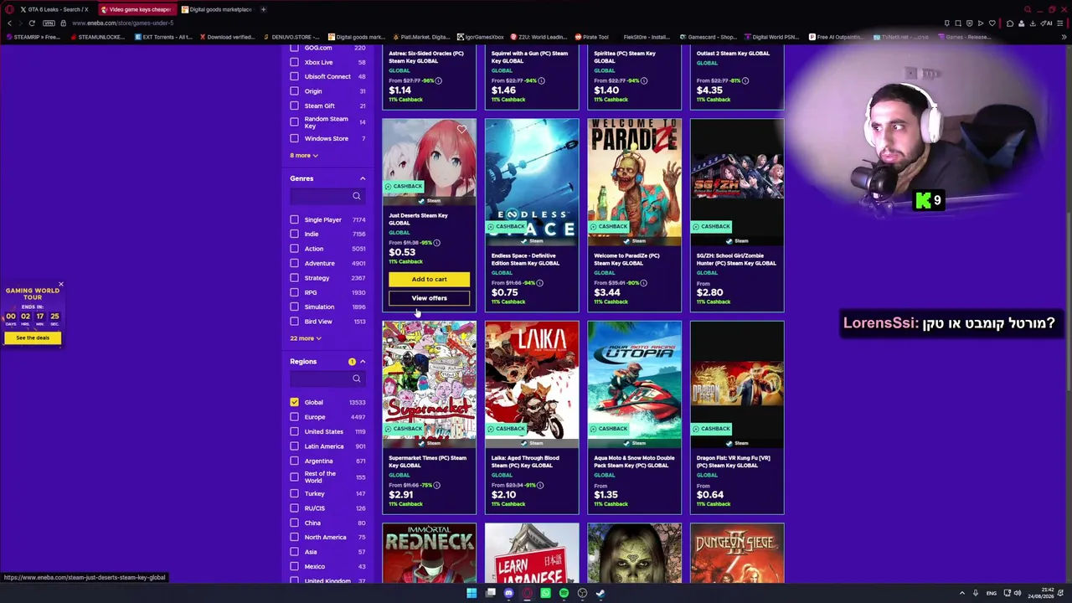1072x603 pixels.
Task: Open Discord from the Windows taskbar
Action: pos(508,593)
